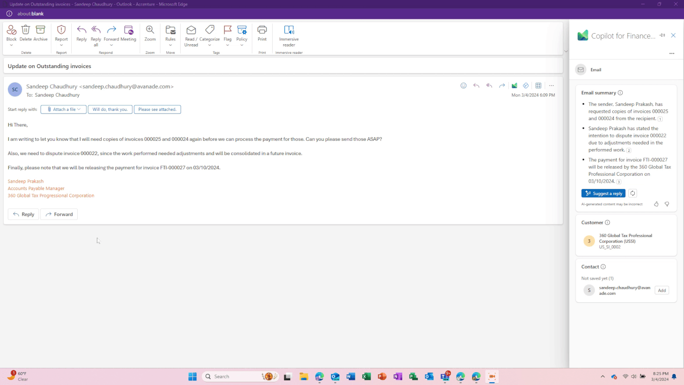Click the Suggest a reply button
Screen dimensions: 684x385
click(x=603, y=194)
